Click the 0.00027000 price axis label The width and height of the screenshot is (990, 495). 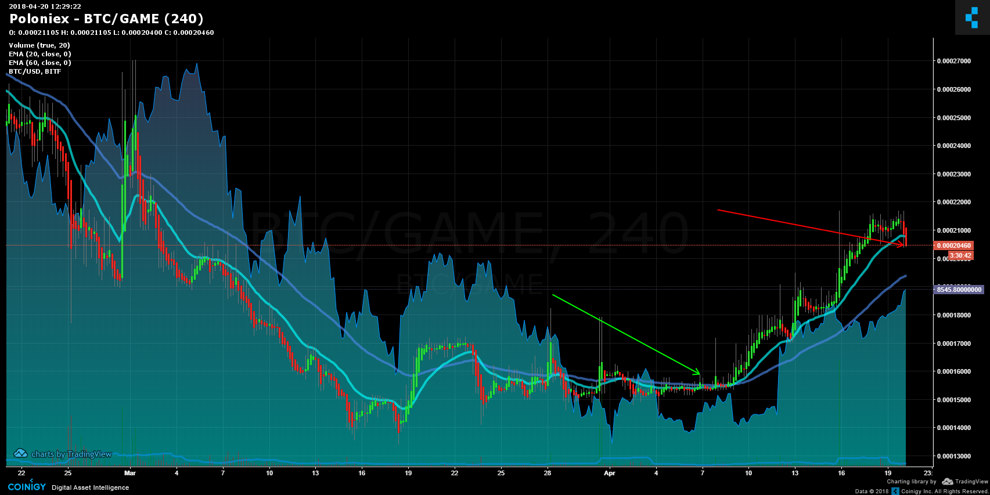click(953, 61)
